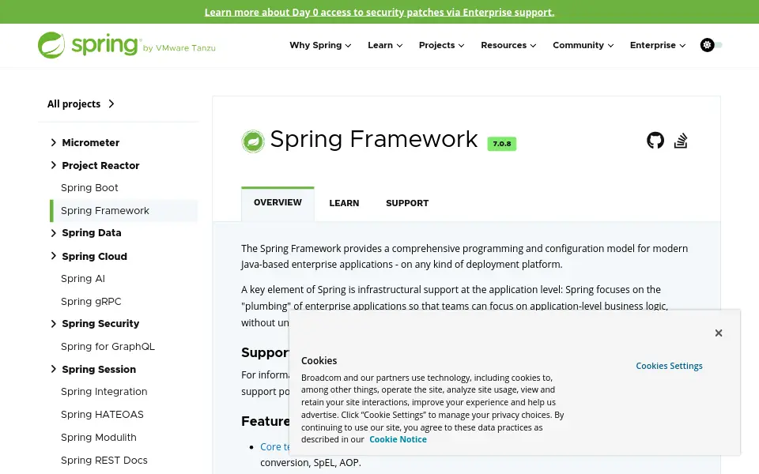Viewport: 759px width, 474px height.
Task: Select the OVERVIEW tab
Action: click(278, 203)
